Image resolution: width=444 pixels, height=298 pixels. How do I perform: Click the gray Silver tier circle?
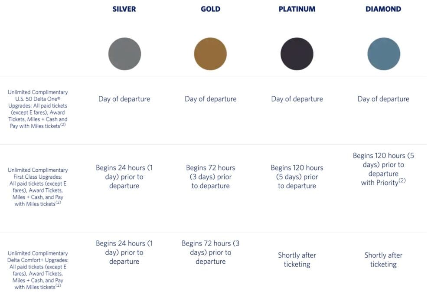(124, 54)
